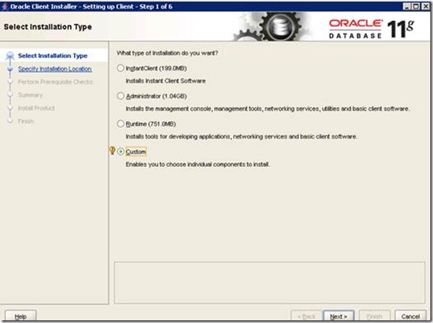433x323 pixels.
Task: Click the current step marker icon in sidebar
Action: tap(10, 56)
